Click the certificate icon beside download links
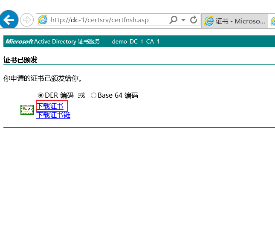Screen dimensions: 275x244 (27, 110)
